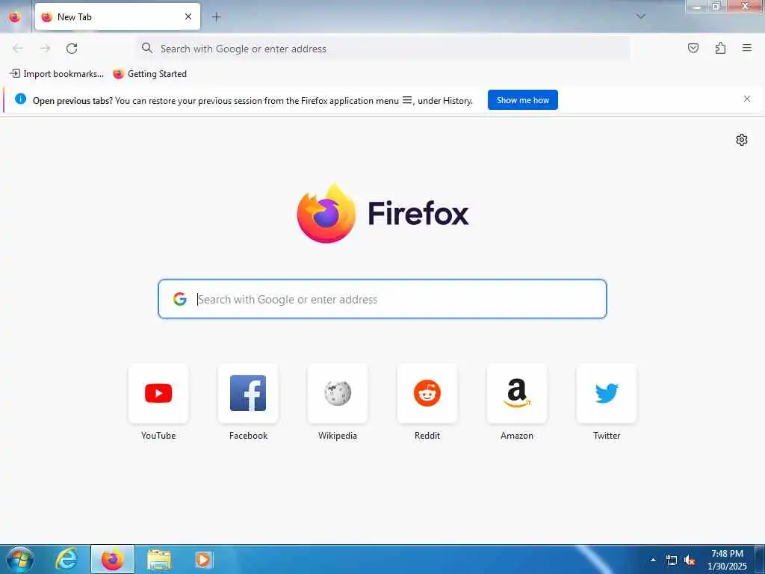Go back one page
765x574 pixels.
coord(18,49)
